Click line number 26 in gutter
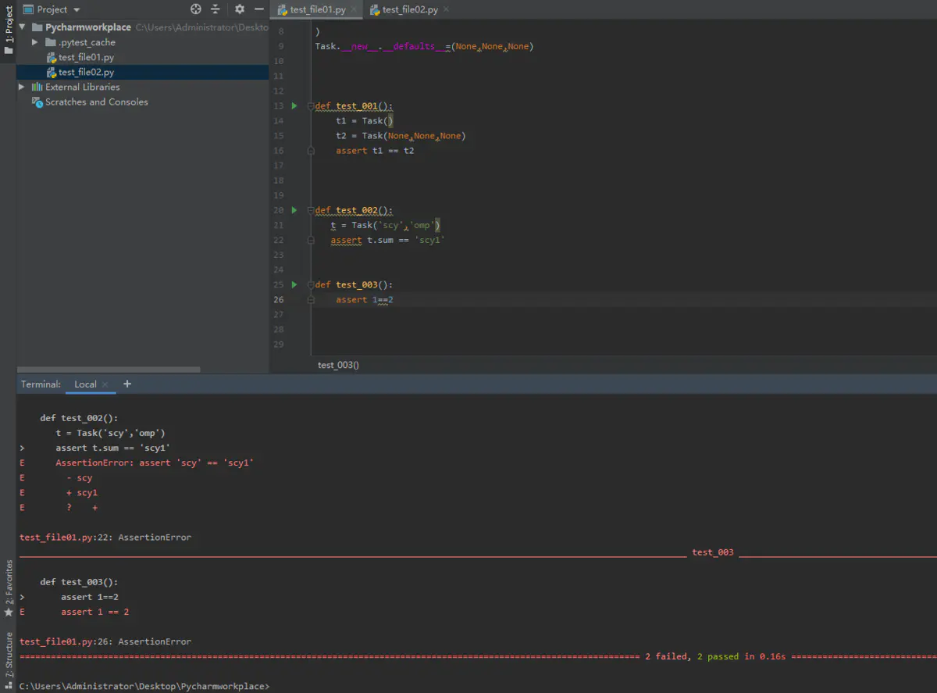Screen dimensions: 937x693 point(280,299)
